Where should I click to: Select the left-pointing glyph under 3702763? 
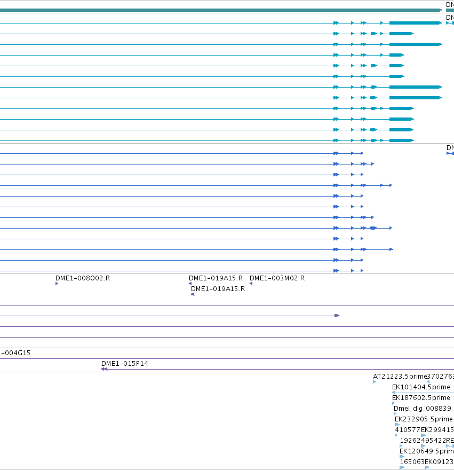tap(428, 382)
